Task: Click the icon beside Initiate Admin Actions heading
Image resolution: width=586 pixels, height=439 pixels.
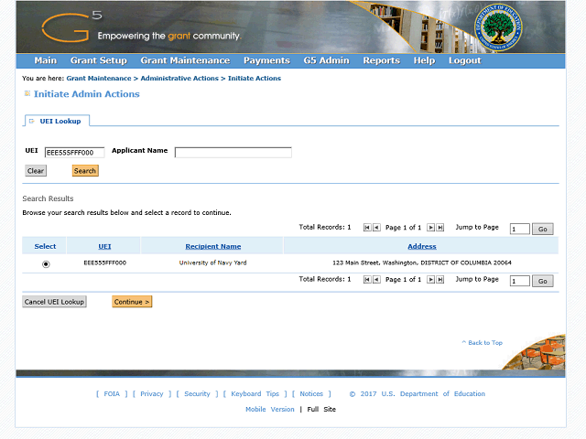Action: 27,93
